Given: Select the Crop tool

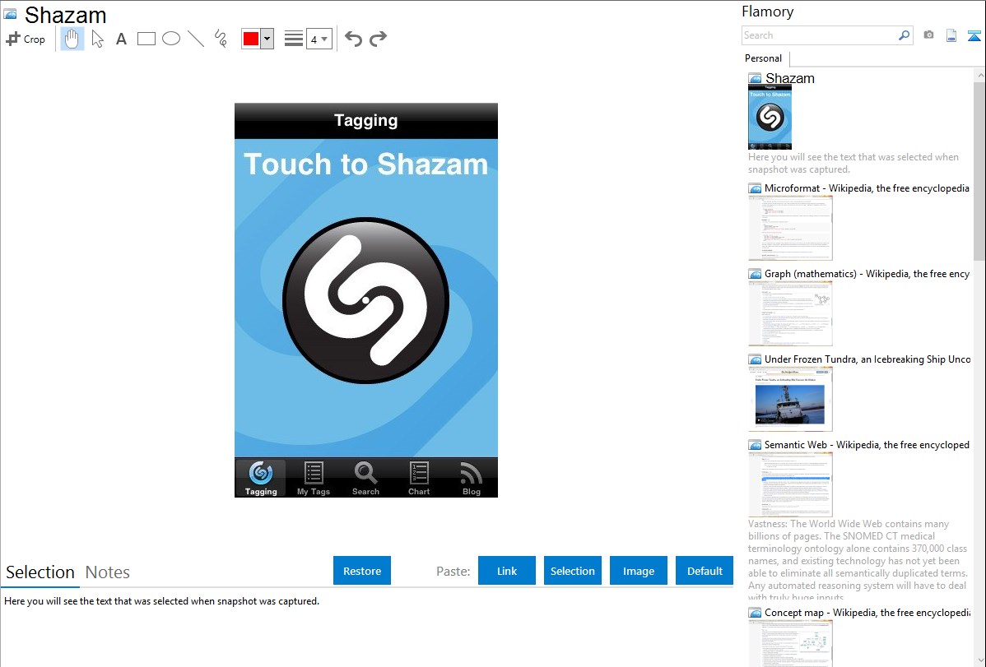Looking at the screenshot, I should pyautogui.click(x=26, y=39).
